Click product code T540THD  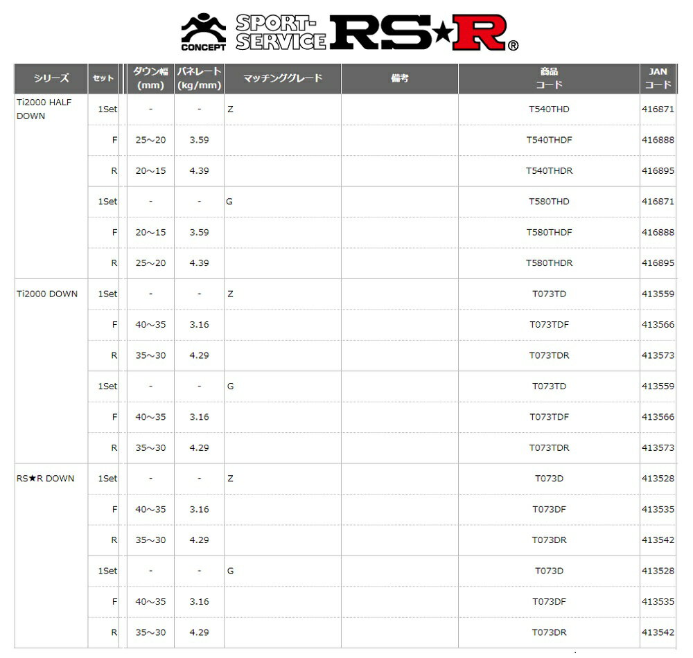tap(549, 109)
